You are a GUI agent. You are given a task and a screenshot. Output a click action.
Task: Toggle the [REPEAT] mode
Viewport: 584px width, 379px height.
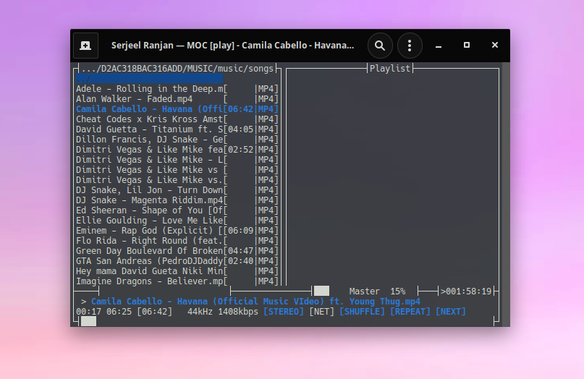(410, 312)
